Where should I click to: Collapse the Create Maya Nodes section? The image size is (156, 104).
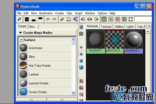[x=21, y=33]
